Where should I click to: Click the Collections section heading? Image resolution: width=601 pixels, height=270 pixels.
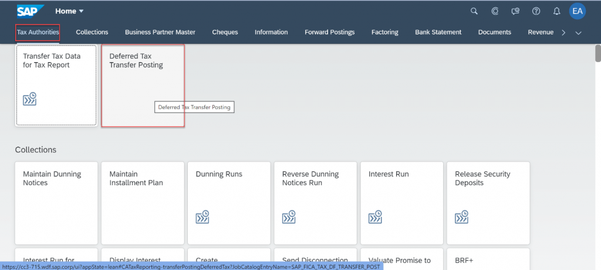(x=36, y=149)
